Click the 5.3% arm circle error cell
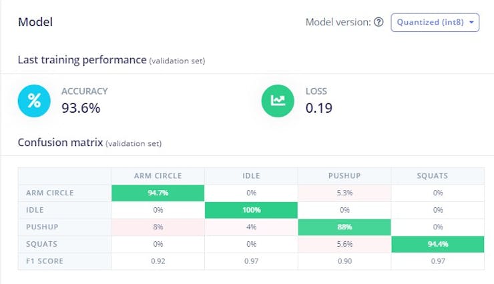The height and width of the screenshot is (284, 494). [x=344, y=193]
